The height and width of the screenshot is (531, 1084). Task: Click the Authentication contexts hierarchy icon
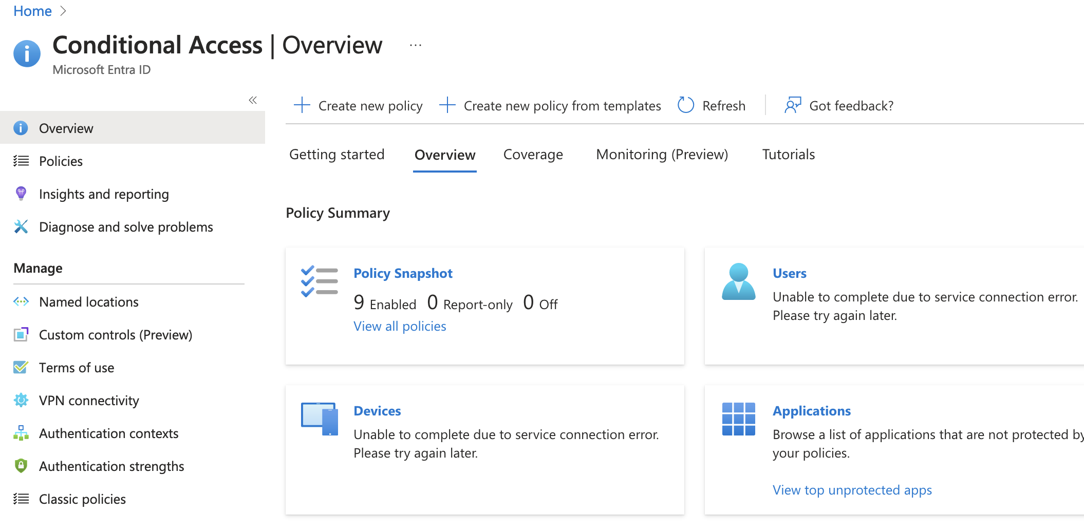click(x=21, y=433)
